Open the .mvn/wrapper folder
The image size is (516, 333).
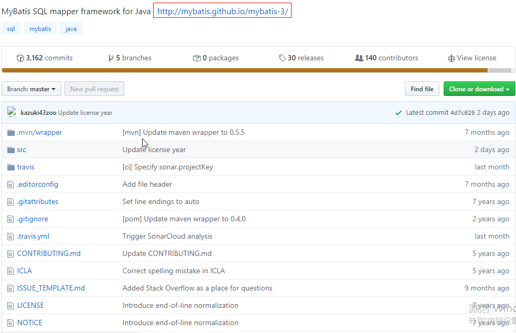(x=39, y=132)
